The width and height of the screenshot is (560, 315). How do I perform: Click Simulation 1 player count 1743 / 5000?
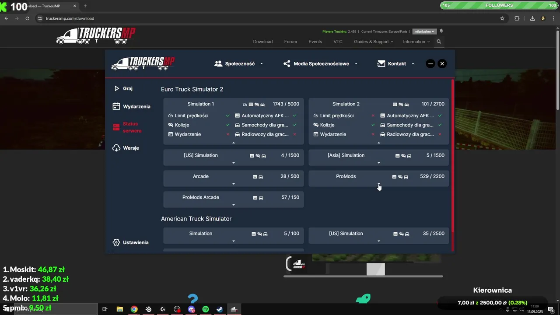click(286, 104)
